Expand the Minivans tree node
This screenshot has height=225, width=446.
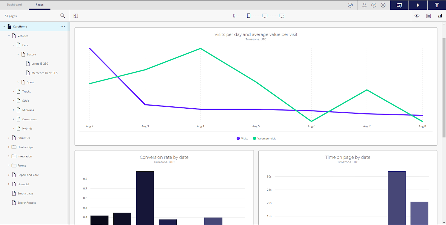coord(13,110)
